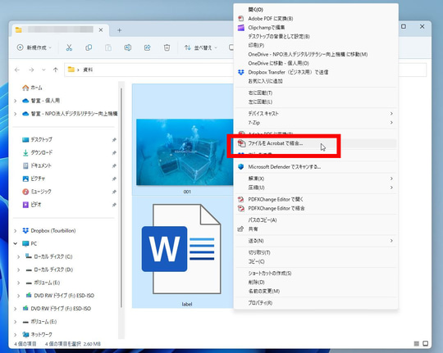
Task: Open the 並べ替え sort dropdown
Action: [201, 48]
